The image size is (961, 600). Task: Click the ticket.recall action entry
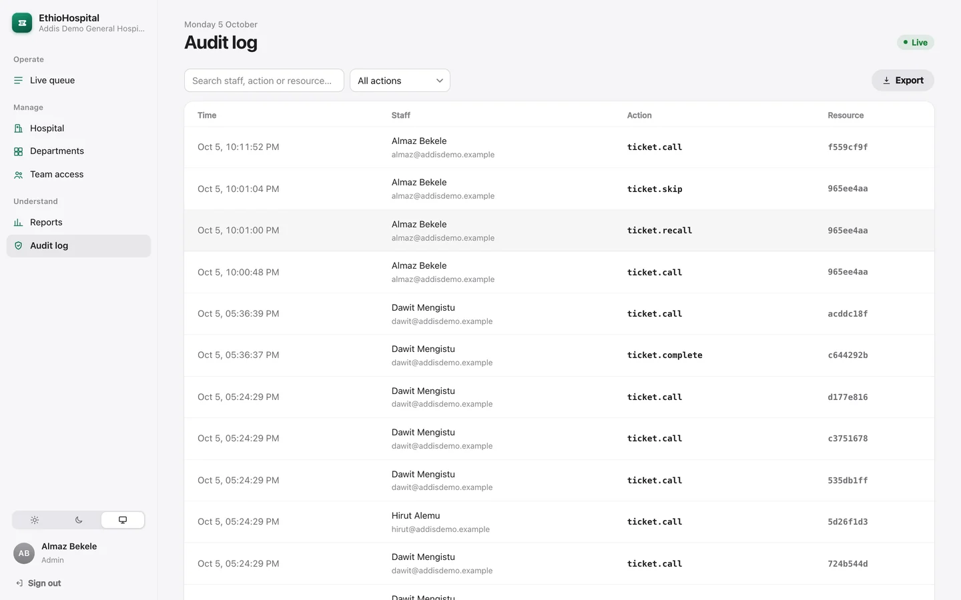point(659,231)
